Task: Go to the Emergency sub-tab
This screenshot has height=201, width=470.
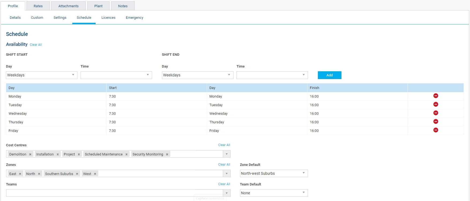Action: coord(134,18)
